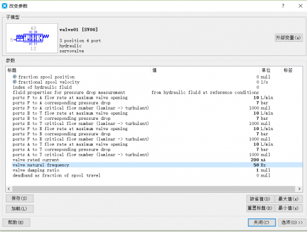Click the state icon beside fractional spool velocity
The height and width of the screenshot is (232, 307).
click(x=15, y=82)
